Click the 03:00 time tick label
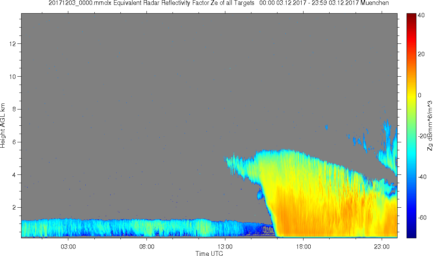433x256 pixels. (x=68, y=247)
